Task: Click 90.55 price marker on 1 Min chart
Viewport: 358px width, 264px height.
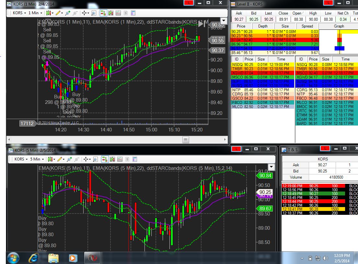Action: tap(217, 40)
